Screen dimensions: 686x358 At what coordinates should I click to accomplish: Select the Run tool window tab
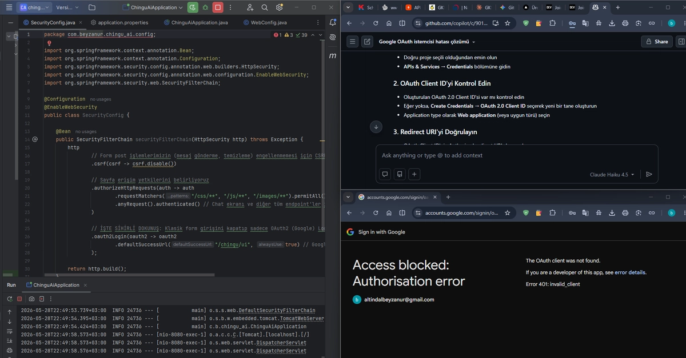pyautogui.click(x=11, y=285)
